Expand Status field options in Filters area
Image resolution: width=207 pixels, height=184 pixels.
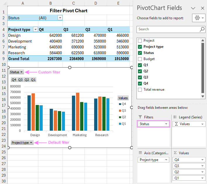pos(166,124)
